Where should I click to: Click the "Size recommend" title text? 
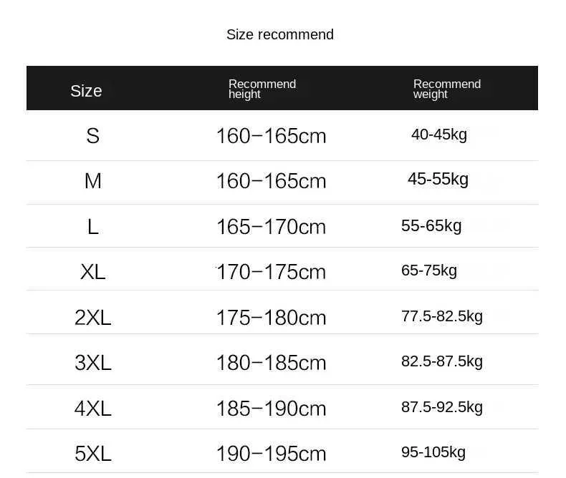click(x=279, y=34)
